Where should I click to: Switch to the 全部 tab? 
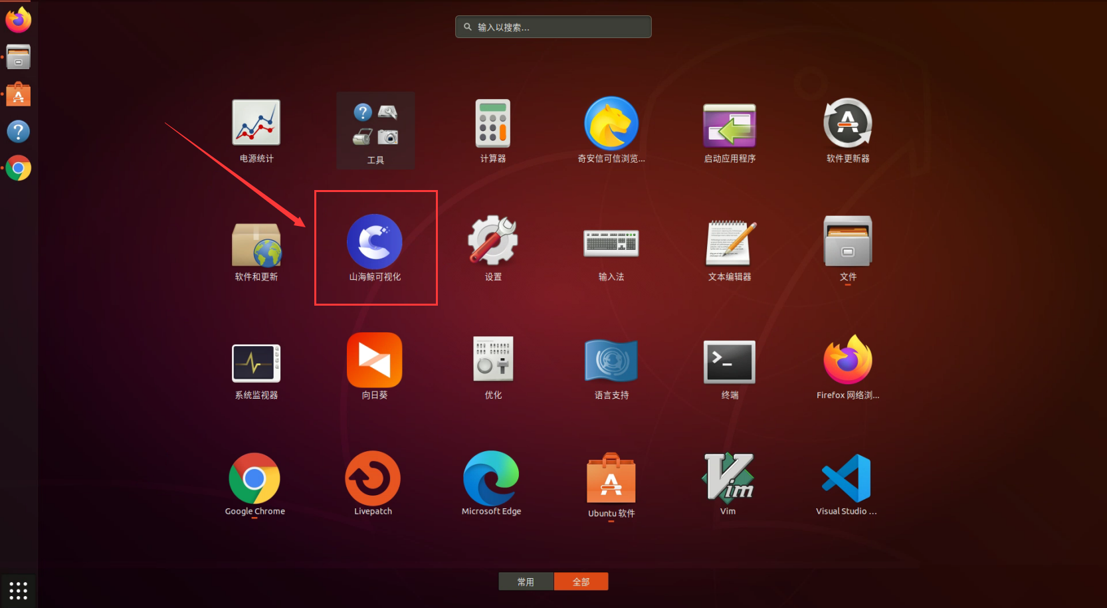pyautogui.click(x=581, y=581)
